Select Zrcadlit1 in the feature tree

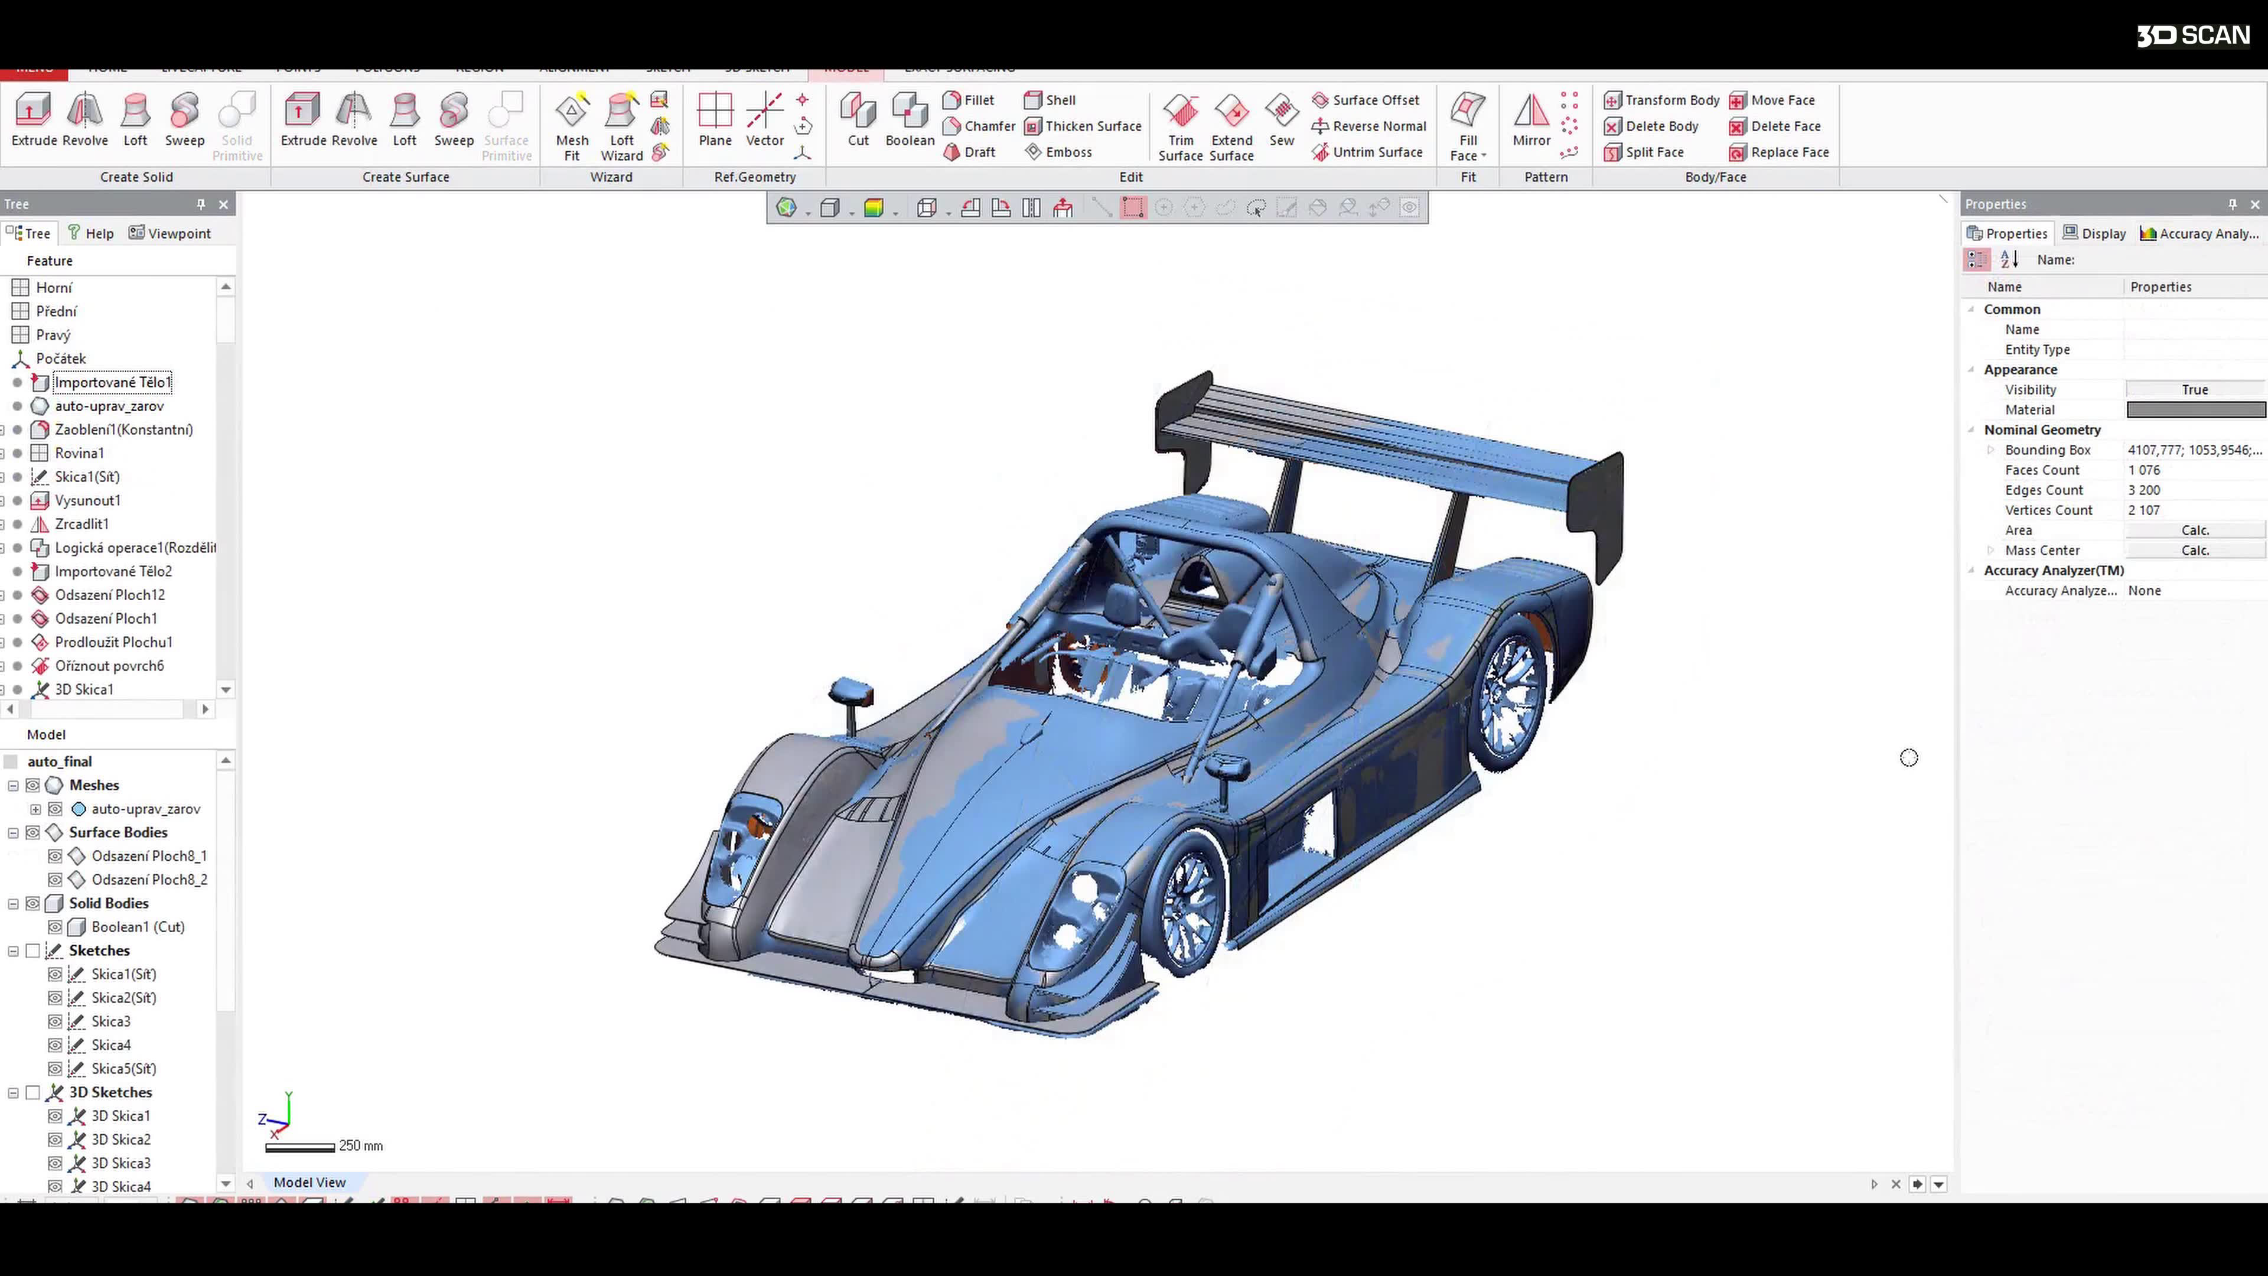pos(82,524)
